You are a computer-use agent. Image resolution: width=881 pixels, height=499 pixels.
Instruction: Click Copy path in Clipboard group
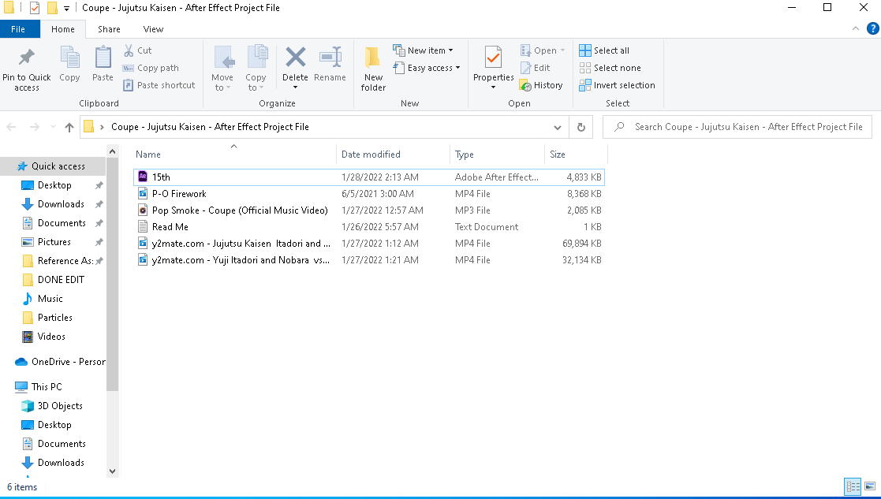[x=151, y=68]
